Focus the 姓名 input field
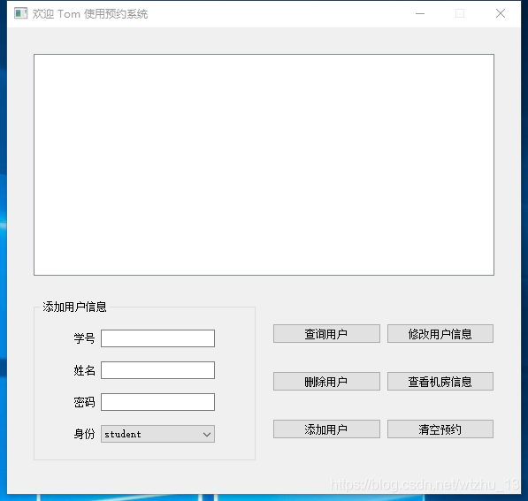Screen dimensions: 528x501 pos(157,370)
